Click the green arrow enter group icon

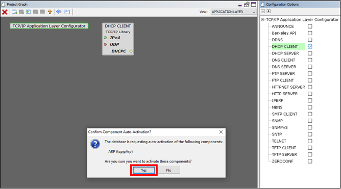pos(28,12)
